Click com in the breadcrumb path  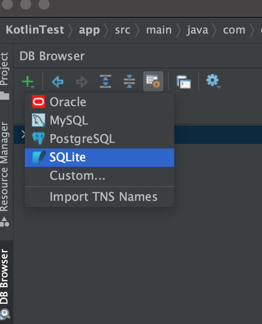pos(234,30)
